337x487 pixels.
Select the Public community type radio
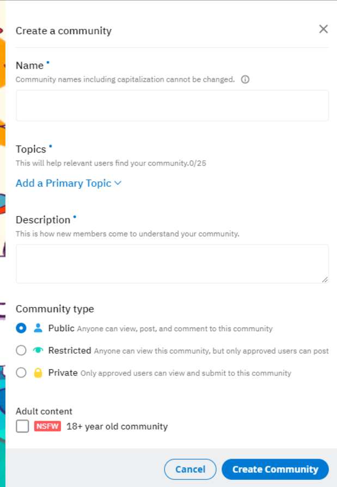point(21,328)
